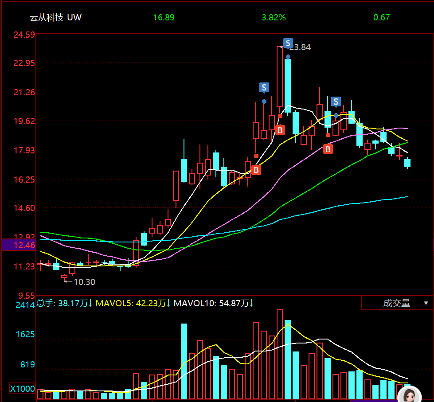Click the price change -0.67
434x402 pixels.
380,17
